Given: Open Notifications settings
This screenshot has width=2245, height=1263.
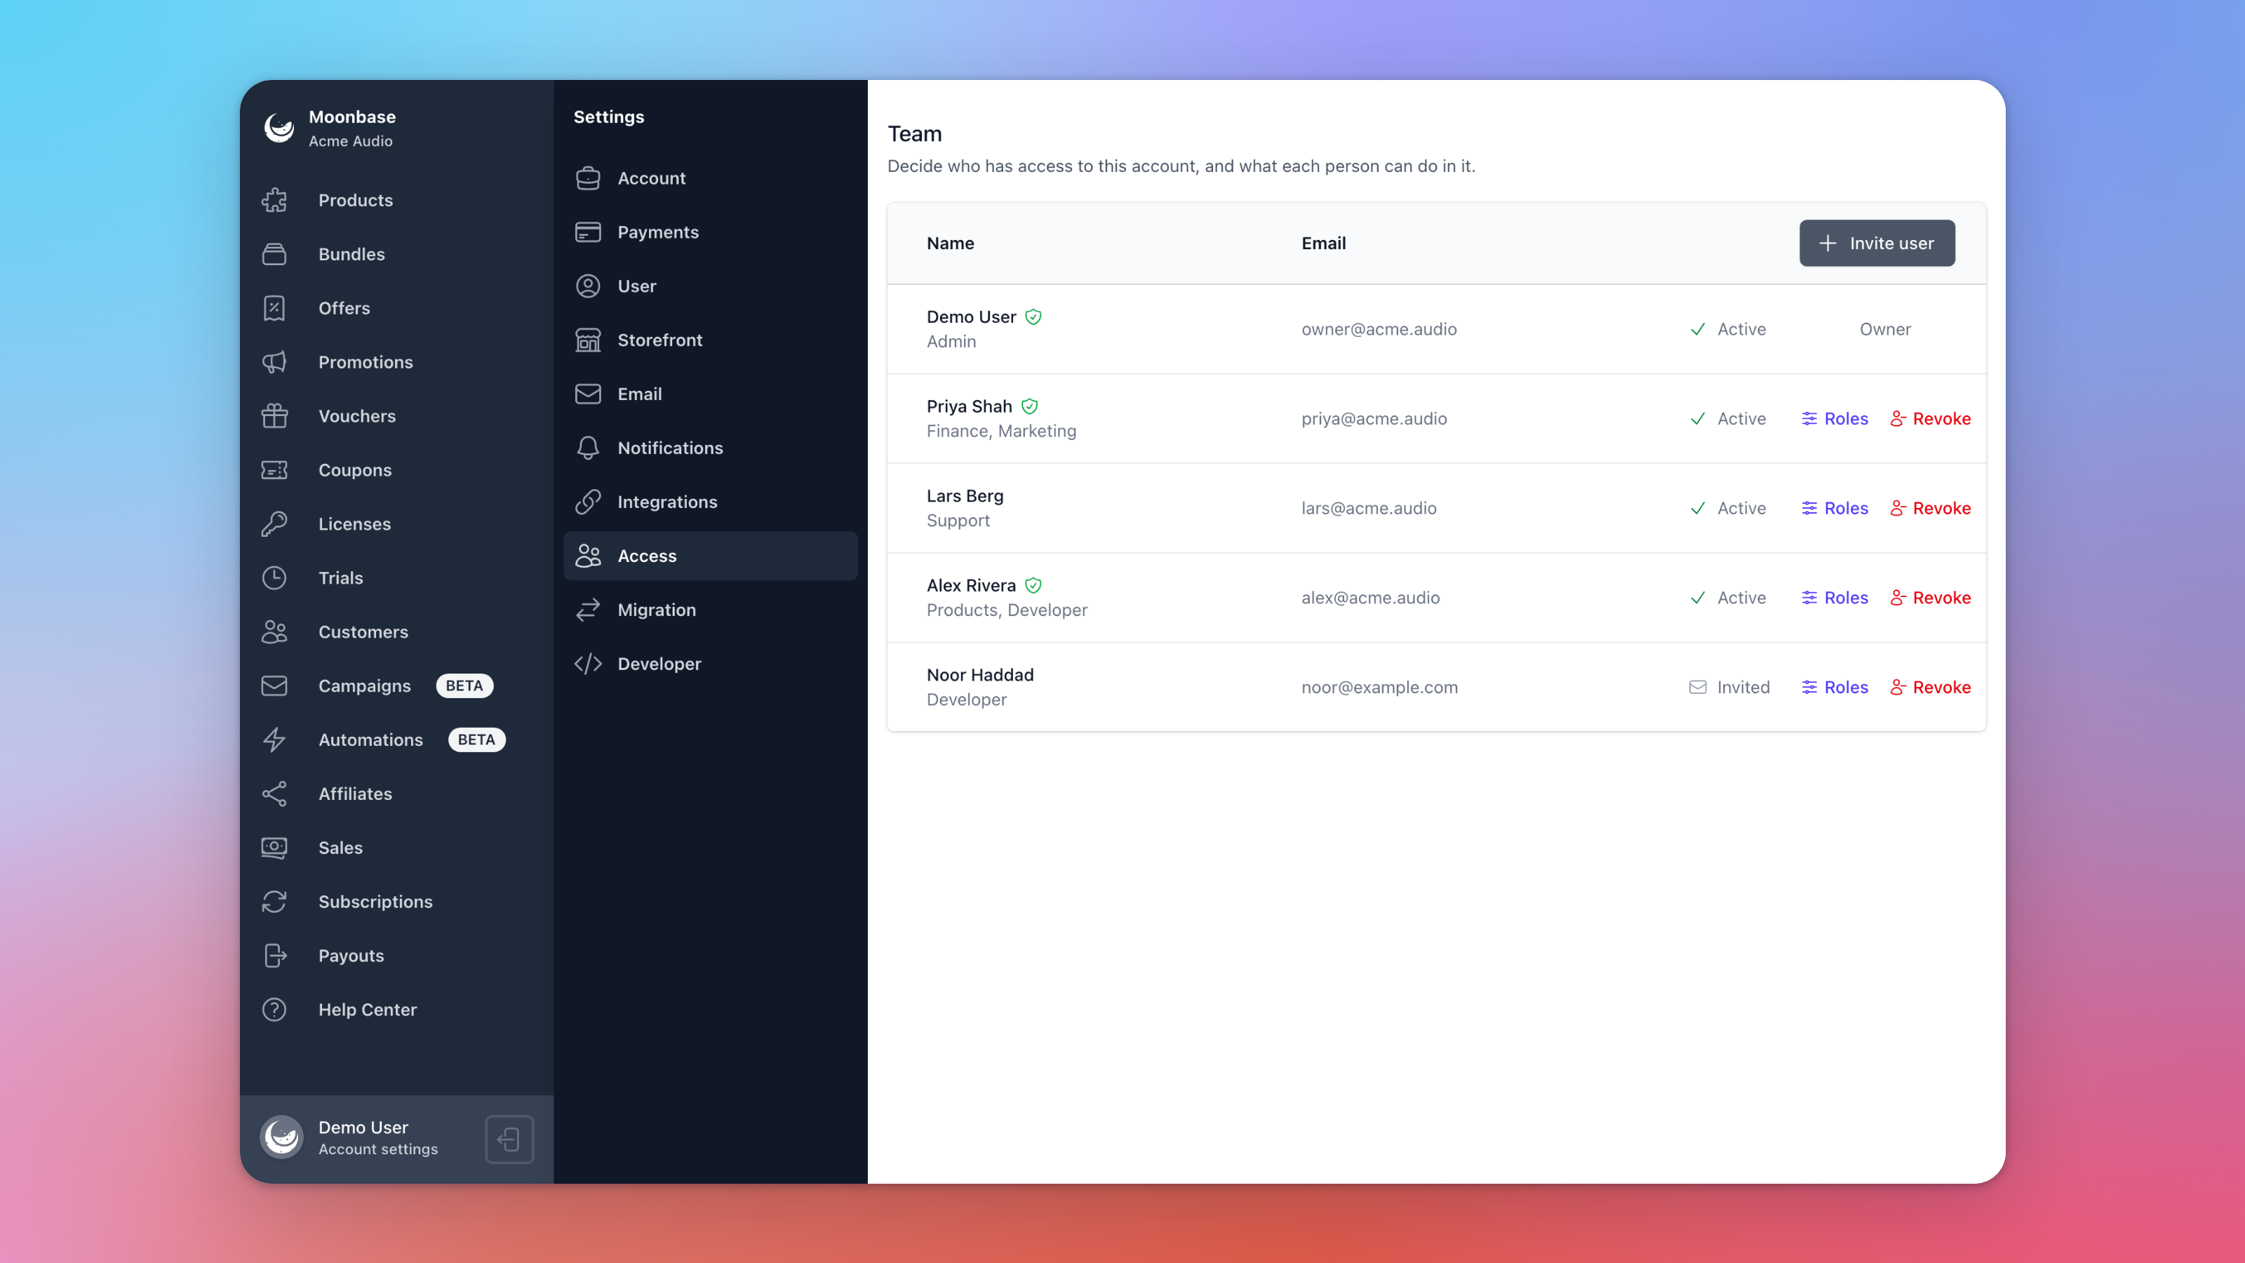Looking at the screenshot, I should [x=710, y=448].
